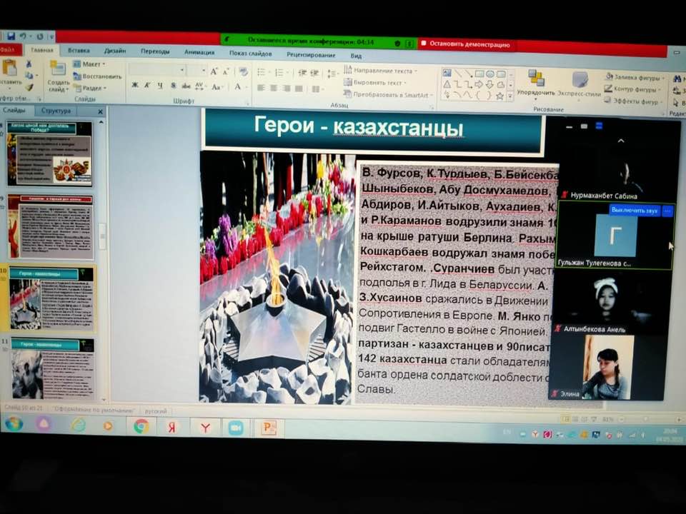Open the Раздел section dropdown
The width and height of the screenshot is (686, 514).
[89, 88]
